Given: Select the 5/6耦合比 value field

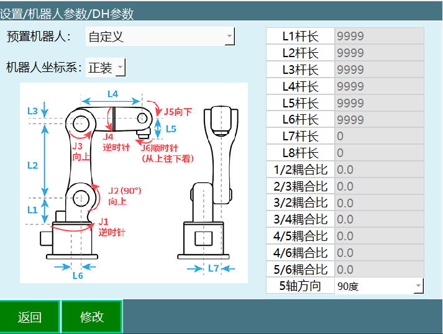Looking at the screenshot, I should pyautogui.click(x=379, y=269).
